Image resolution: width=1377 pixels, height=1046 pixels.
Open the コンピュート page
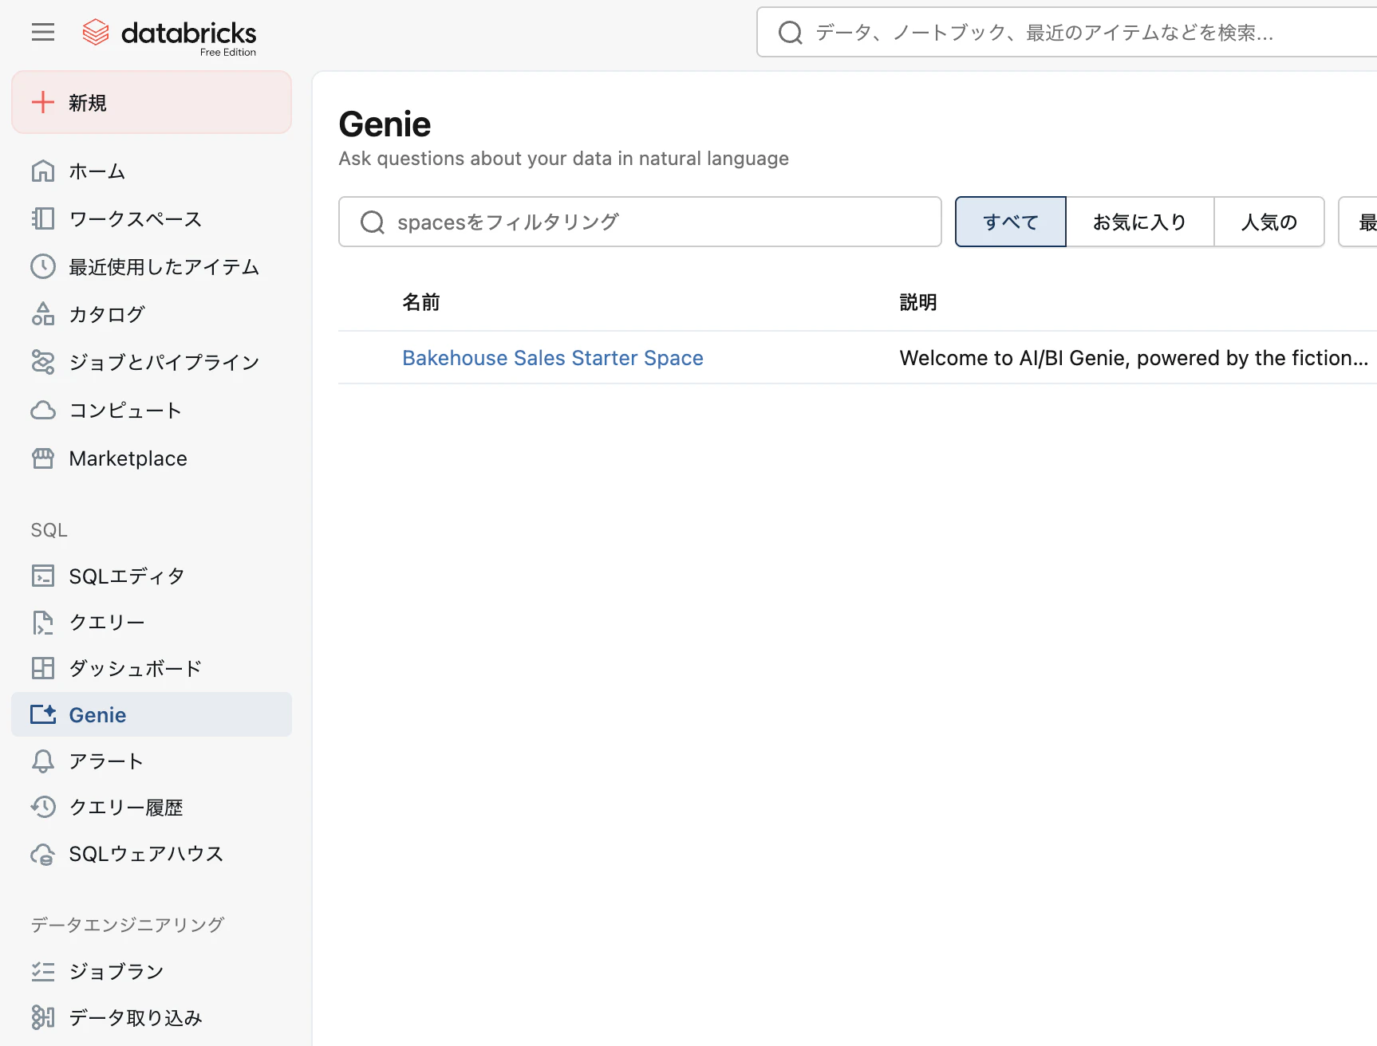pyautogui.click(x=124, y=410)
